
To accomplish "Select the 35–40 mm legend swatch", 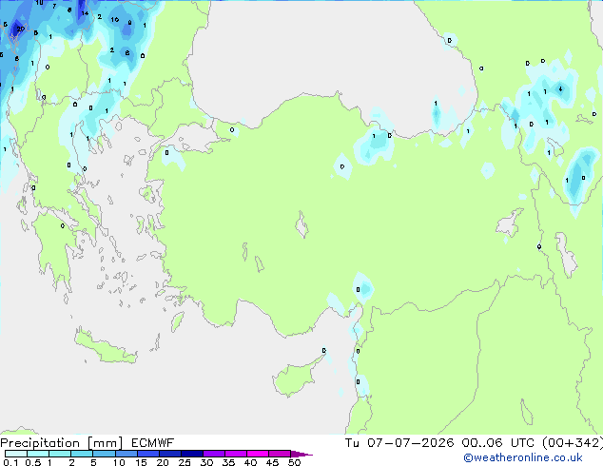I will [236, 454].
